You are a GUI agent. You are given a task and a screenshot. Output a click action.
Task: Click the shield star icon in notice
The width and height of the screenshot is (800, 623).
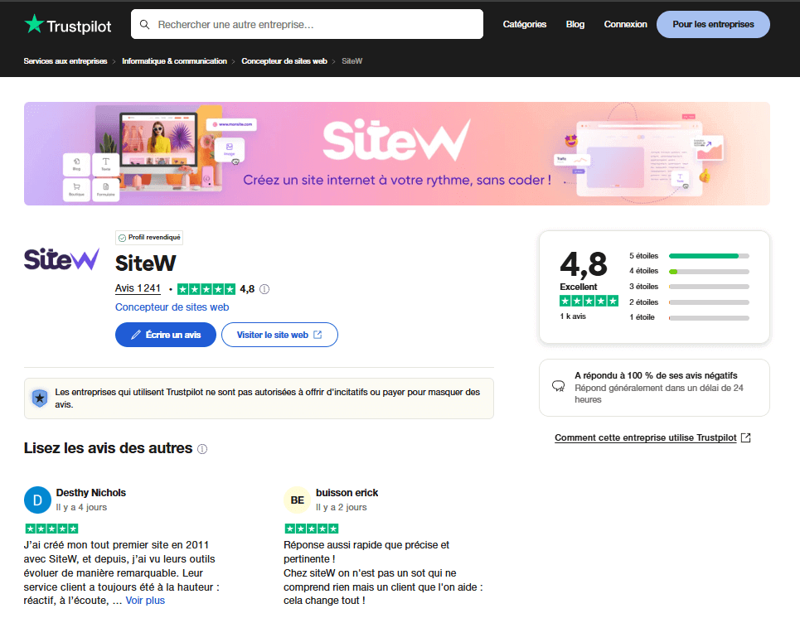pyautogui.click(x=40, y=398)
